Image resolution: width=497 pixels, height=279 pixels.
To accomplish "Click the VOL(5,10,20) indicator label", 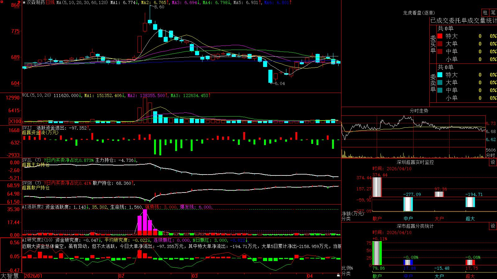I will click(36, 95).
